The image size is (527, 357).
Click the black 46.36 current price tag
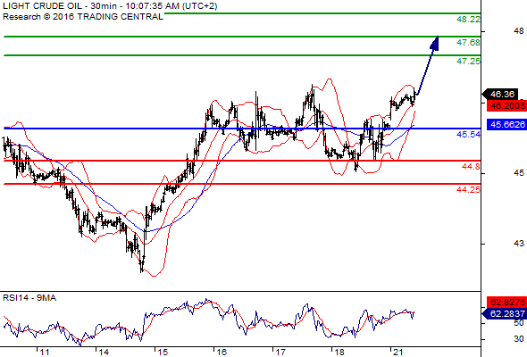(500, 95)
